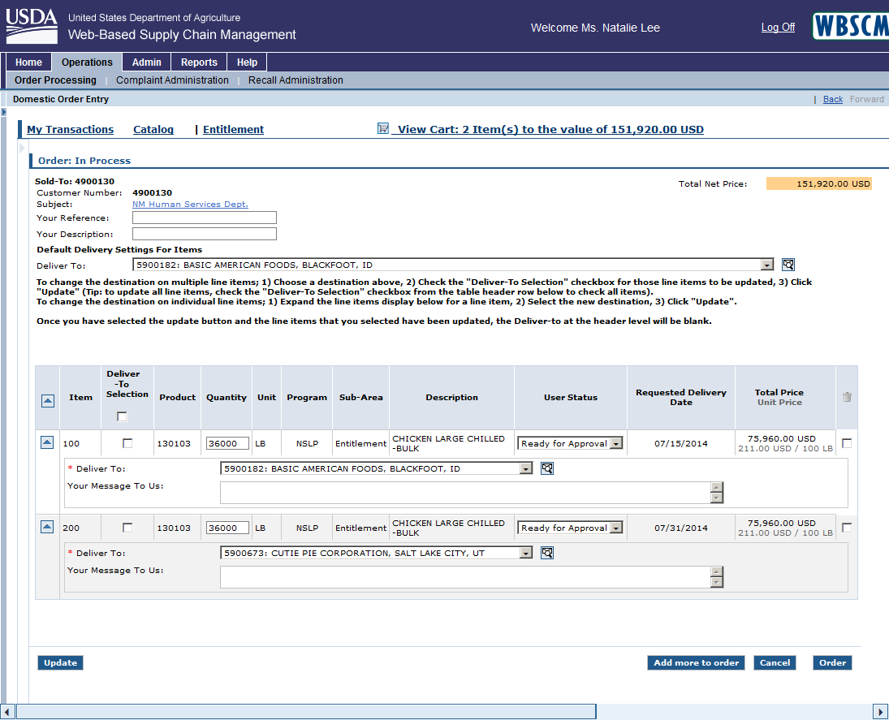Check Deliver-To Selection checkbox for item 100
The width and height of the screenshot is (889, 720).
[x=127, y=443]
